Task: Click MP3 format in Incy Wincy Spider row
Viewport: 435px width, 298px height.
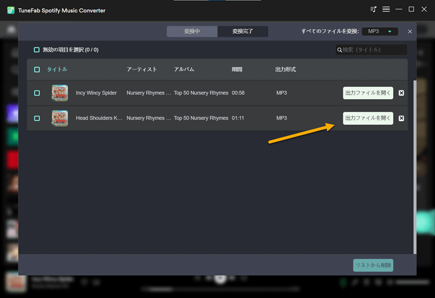Action: tap(282, 93)
